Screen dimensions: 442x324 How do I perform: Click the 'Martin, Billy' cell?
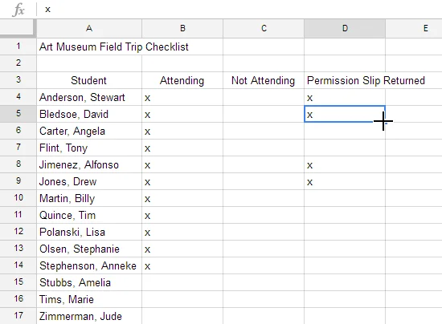(89, 199)
